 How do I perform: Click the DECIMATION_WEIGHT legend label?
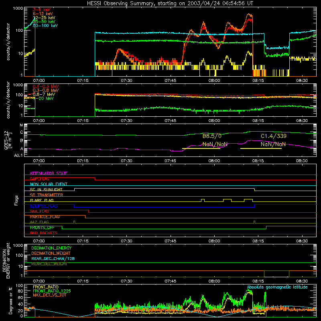coord(51,253)
